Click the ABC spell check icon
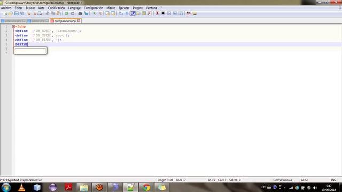Image resolution: width=342 pixels, height=192 pixels. pos(189,13)
